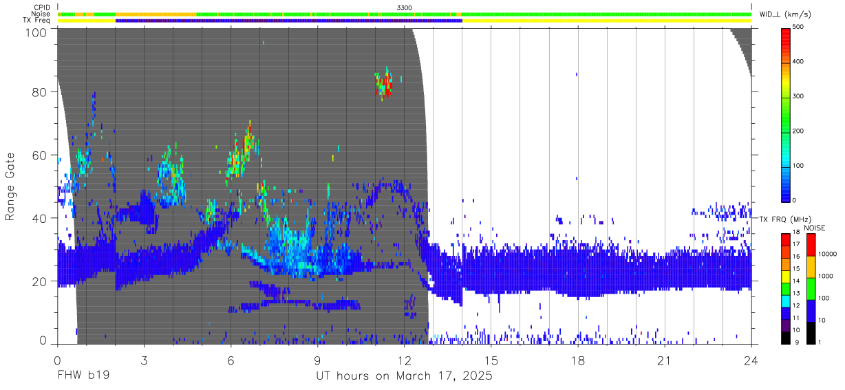Click the 60 tick on Range Gate axis
This screenshot has width=845, height=390.
39,155
